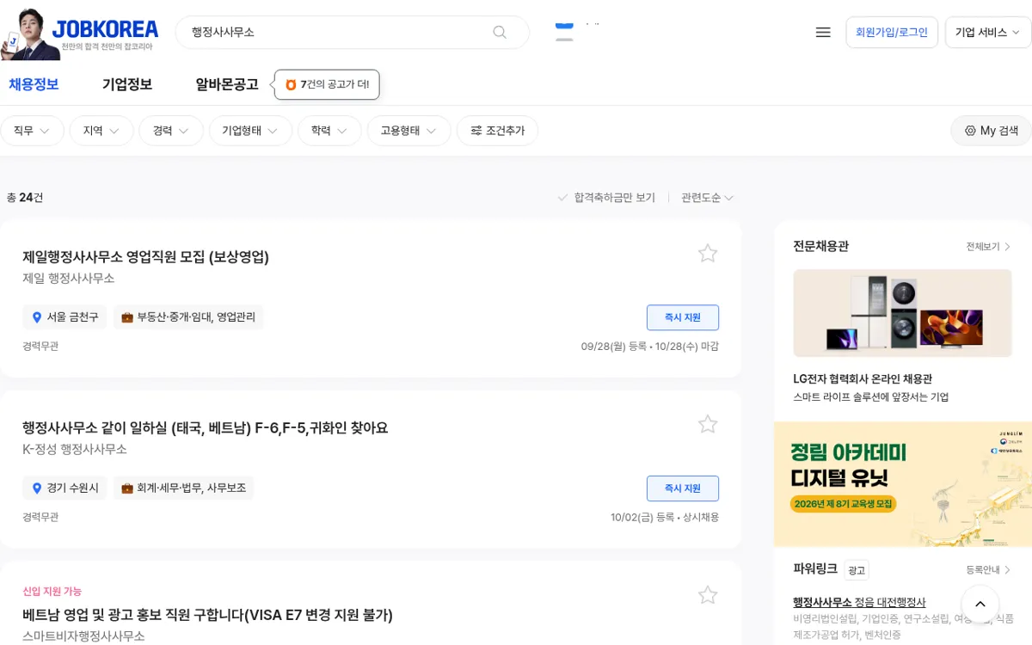1032x645 pixels.
Task: Click the 정림 아카데미 디지털 유닛 banner
Action: (903, 483)
